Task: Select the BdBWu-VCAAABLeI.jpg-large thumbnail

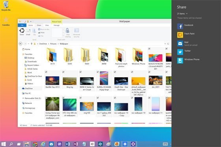Action: [x=104, y=78]
